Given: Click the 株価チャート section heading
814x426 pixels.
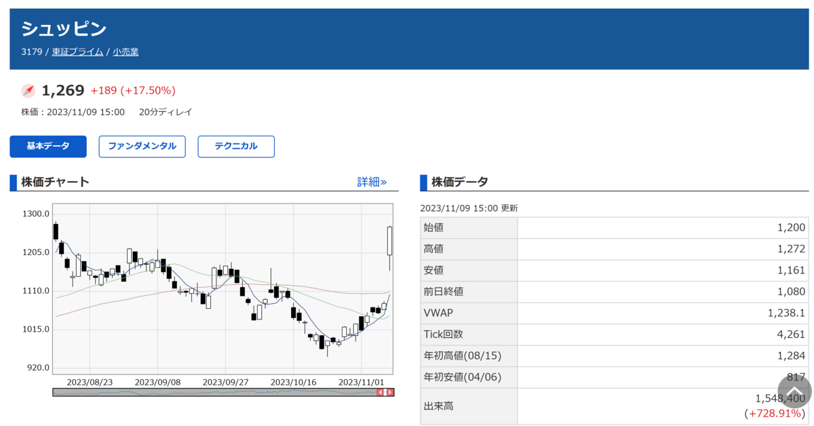Looking at the screenshot, I should coord(55,182).
